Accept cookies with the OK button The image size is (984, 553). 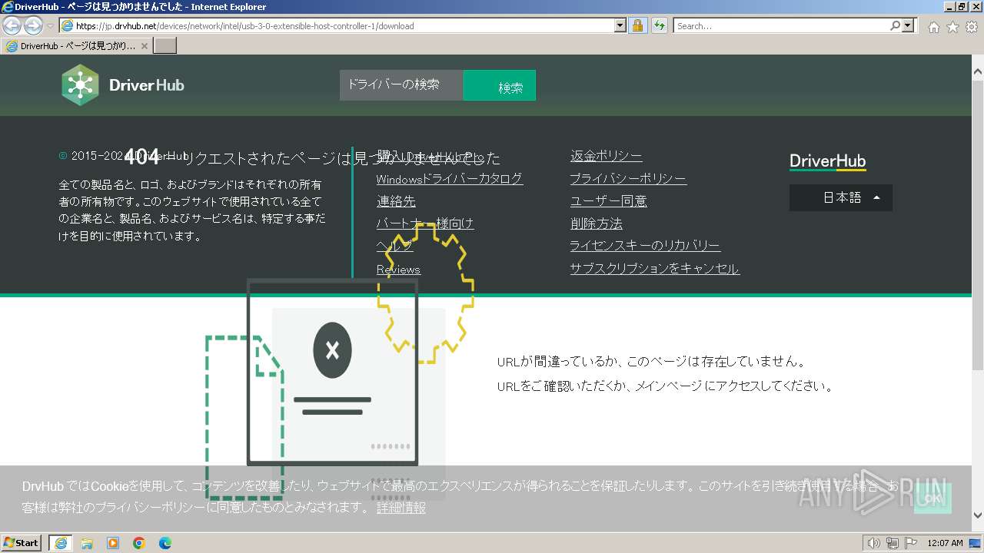click(932, 498)
